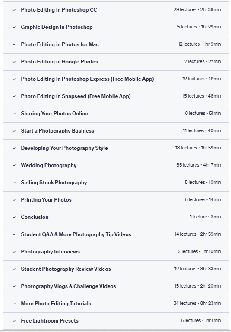Expand Photography Vlogs & Challenge Videos
This screenshot has width=231, height=332.
(x=116, y=286)
